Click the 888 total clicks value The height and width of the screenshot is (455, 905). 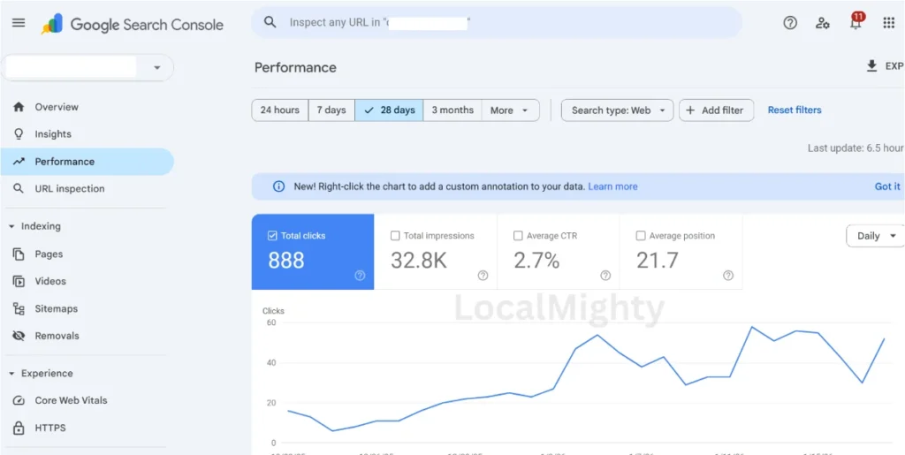coord(286,261)
